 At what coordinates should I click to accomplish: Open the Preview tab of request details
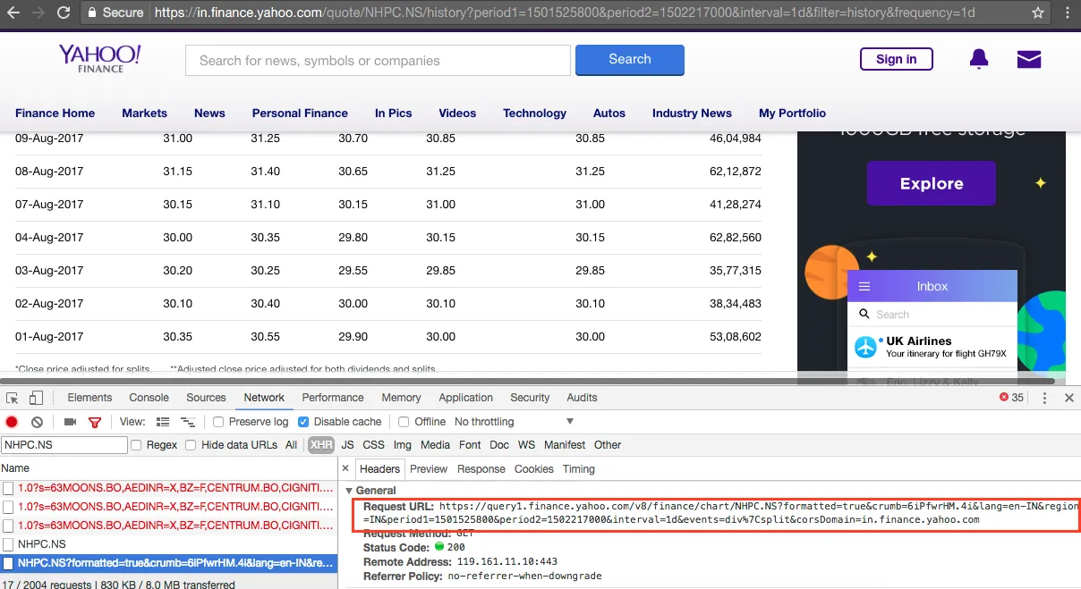pyautogui.click(x=429, y=469)
